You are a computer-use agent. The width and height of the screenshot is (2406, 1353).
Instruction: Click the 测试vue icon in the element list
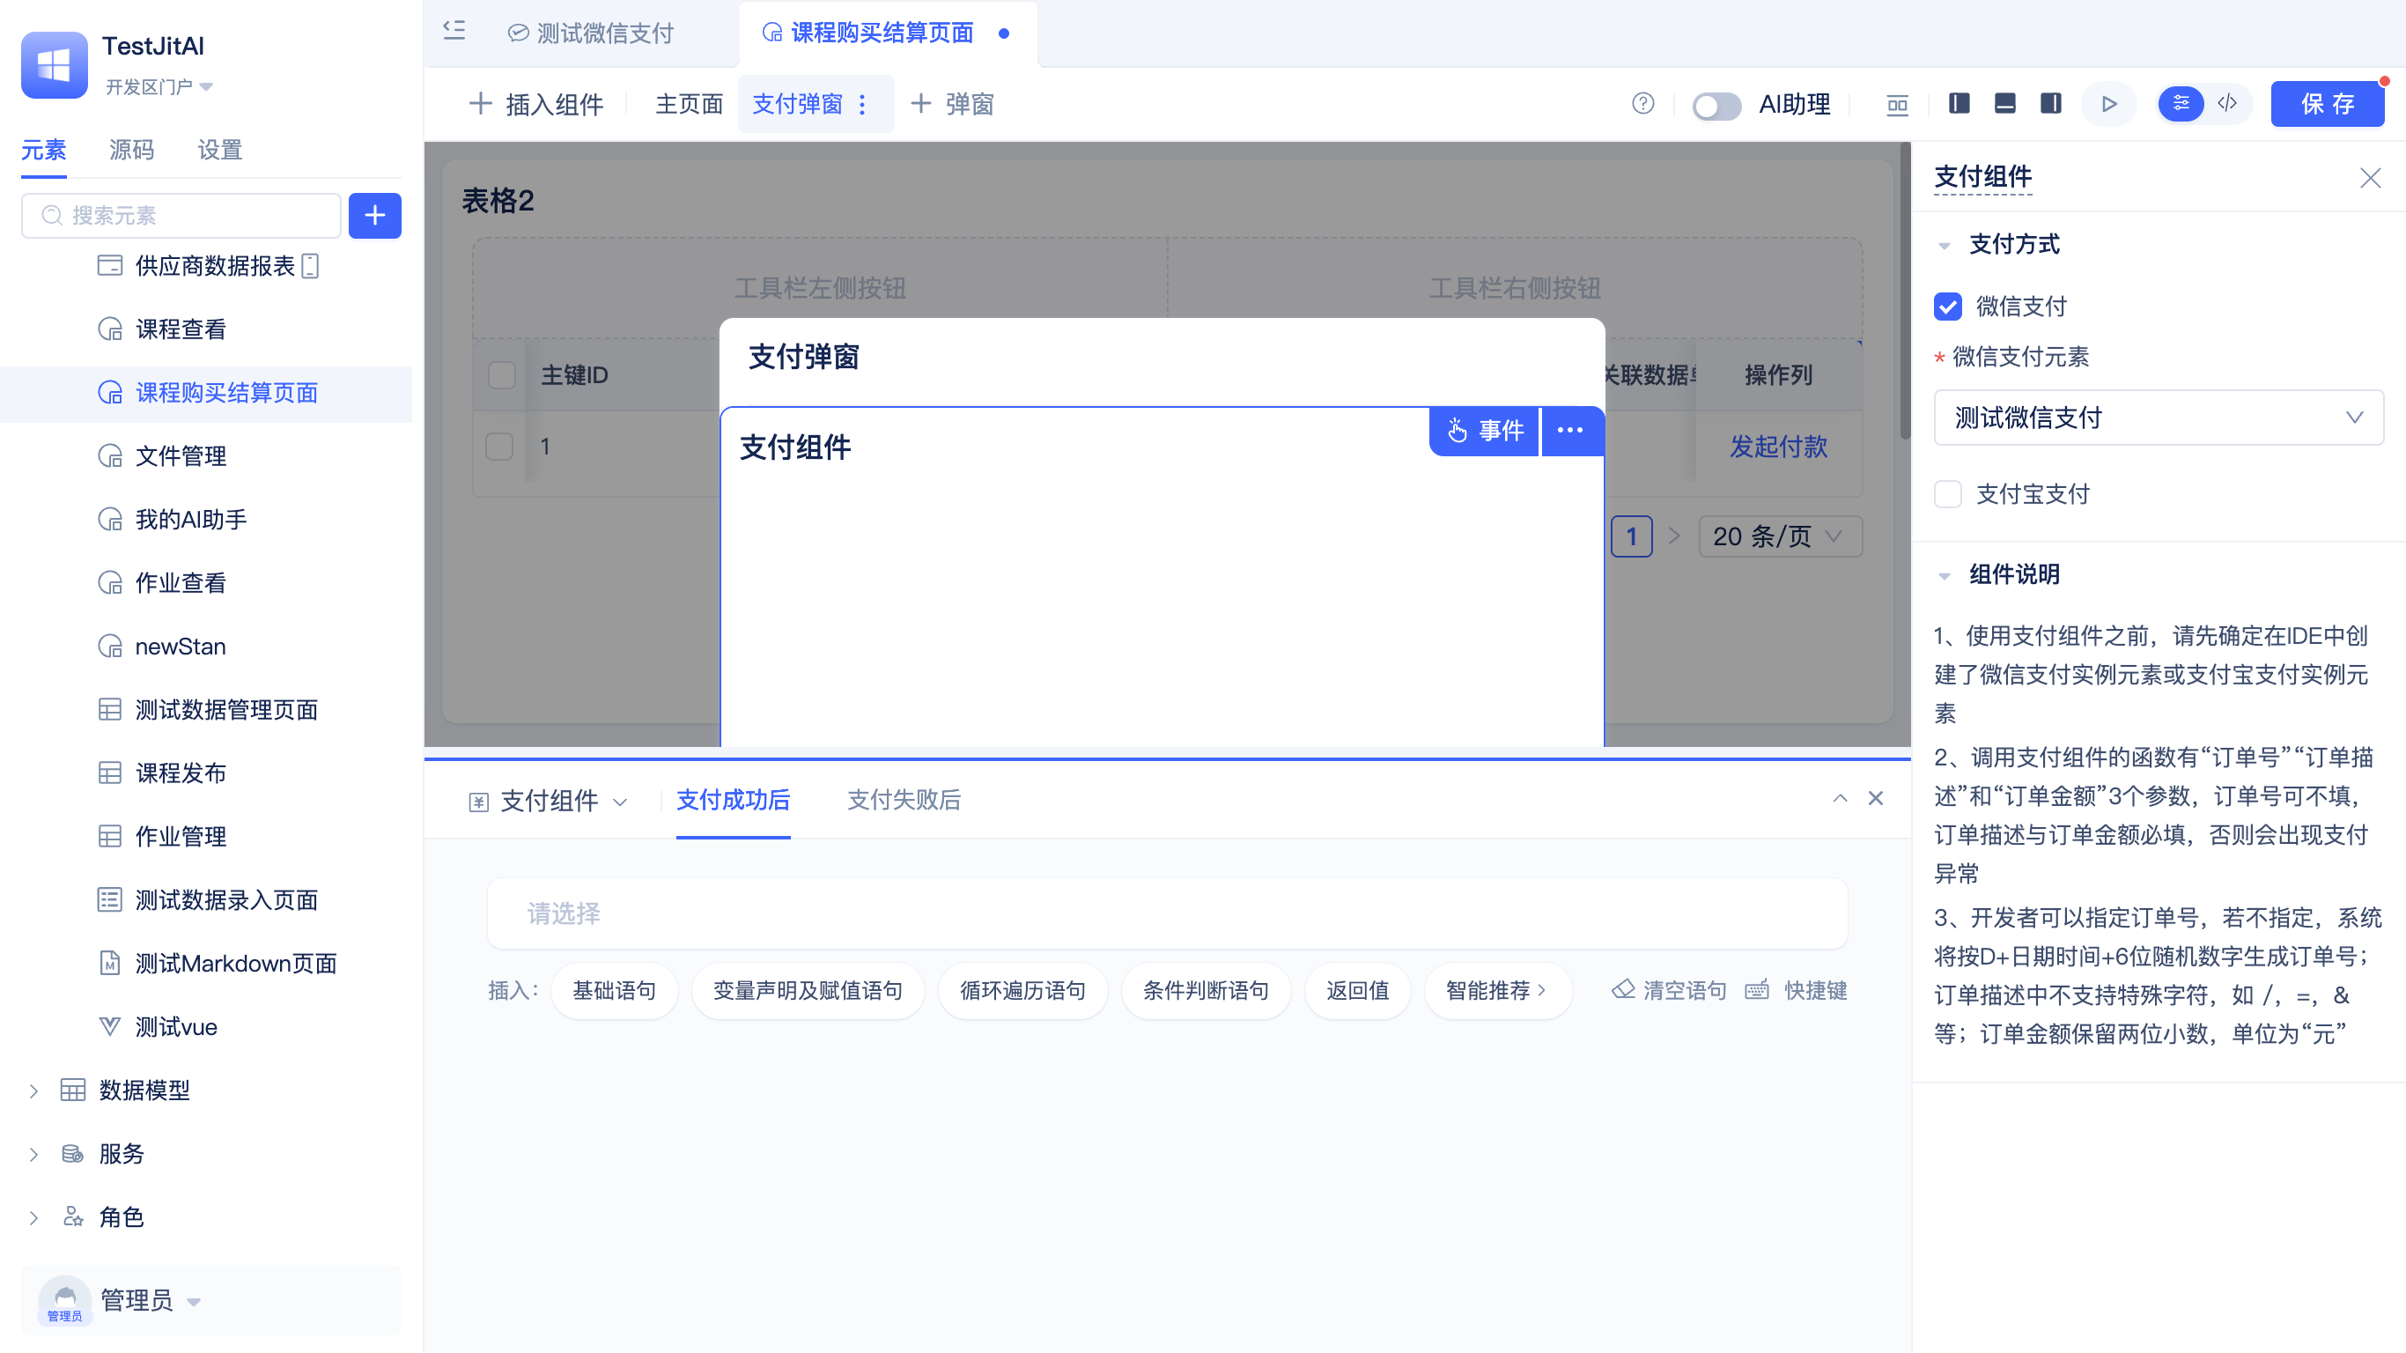click(x=109, y=1027)
